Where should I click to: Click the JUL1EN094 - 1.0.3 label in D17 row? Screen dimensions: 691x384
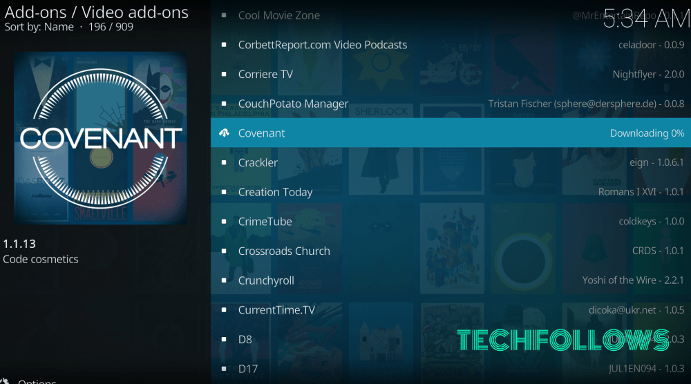(x=647, y=369)
